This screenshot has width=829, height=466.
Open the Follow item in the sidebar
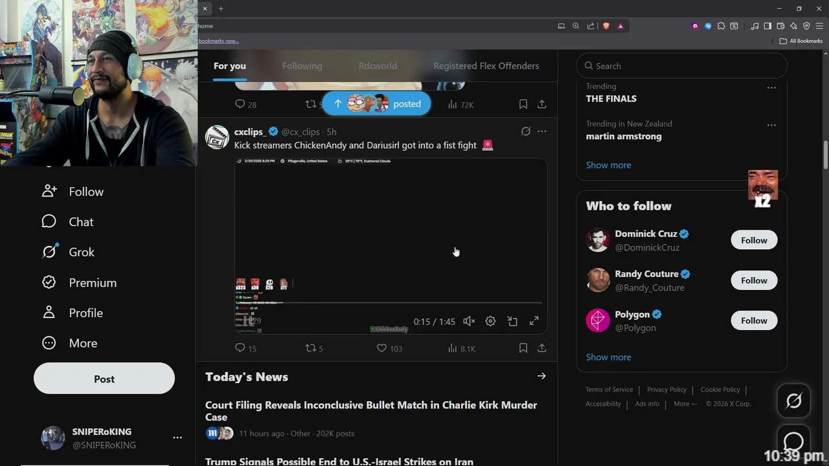pyautogui.click(x=73, y=192)
